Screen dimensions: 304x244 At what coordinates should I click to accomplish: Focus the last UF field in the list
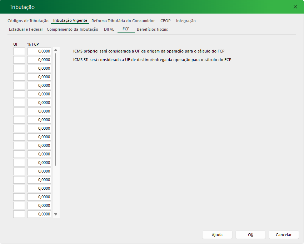pyautogui.click(x=19, y=214)
